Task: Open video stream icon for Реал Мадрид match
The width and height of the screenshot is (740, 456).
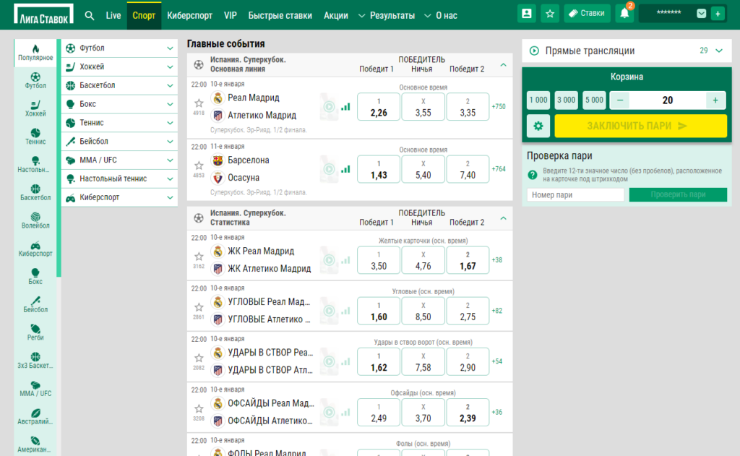Action: [x=329, y=107]
